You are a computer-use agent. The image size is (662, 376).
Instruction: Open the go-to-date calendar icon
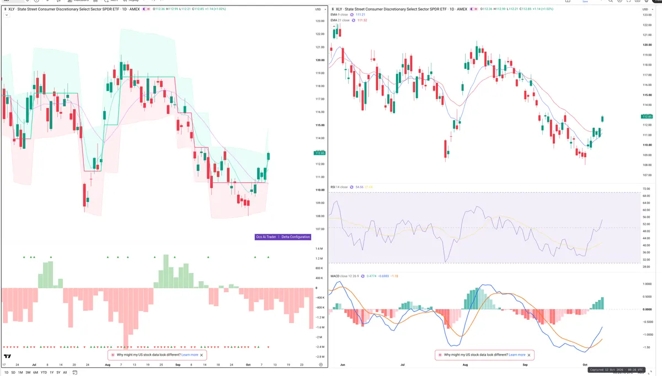74,372
